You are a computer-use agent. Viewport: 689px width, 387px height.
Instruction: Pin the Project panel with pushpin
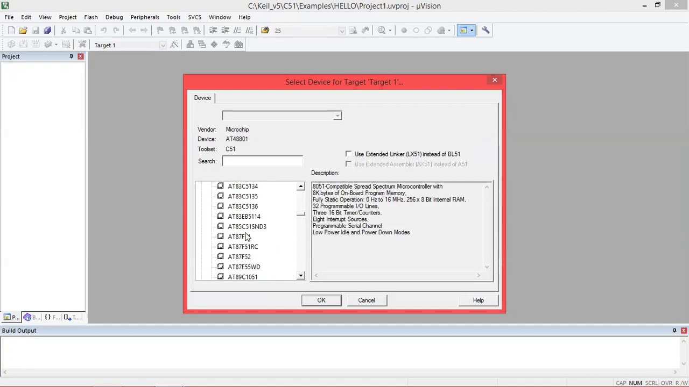click(x=71, y=56)
